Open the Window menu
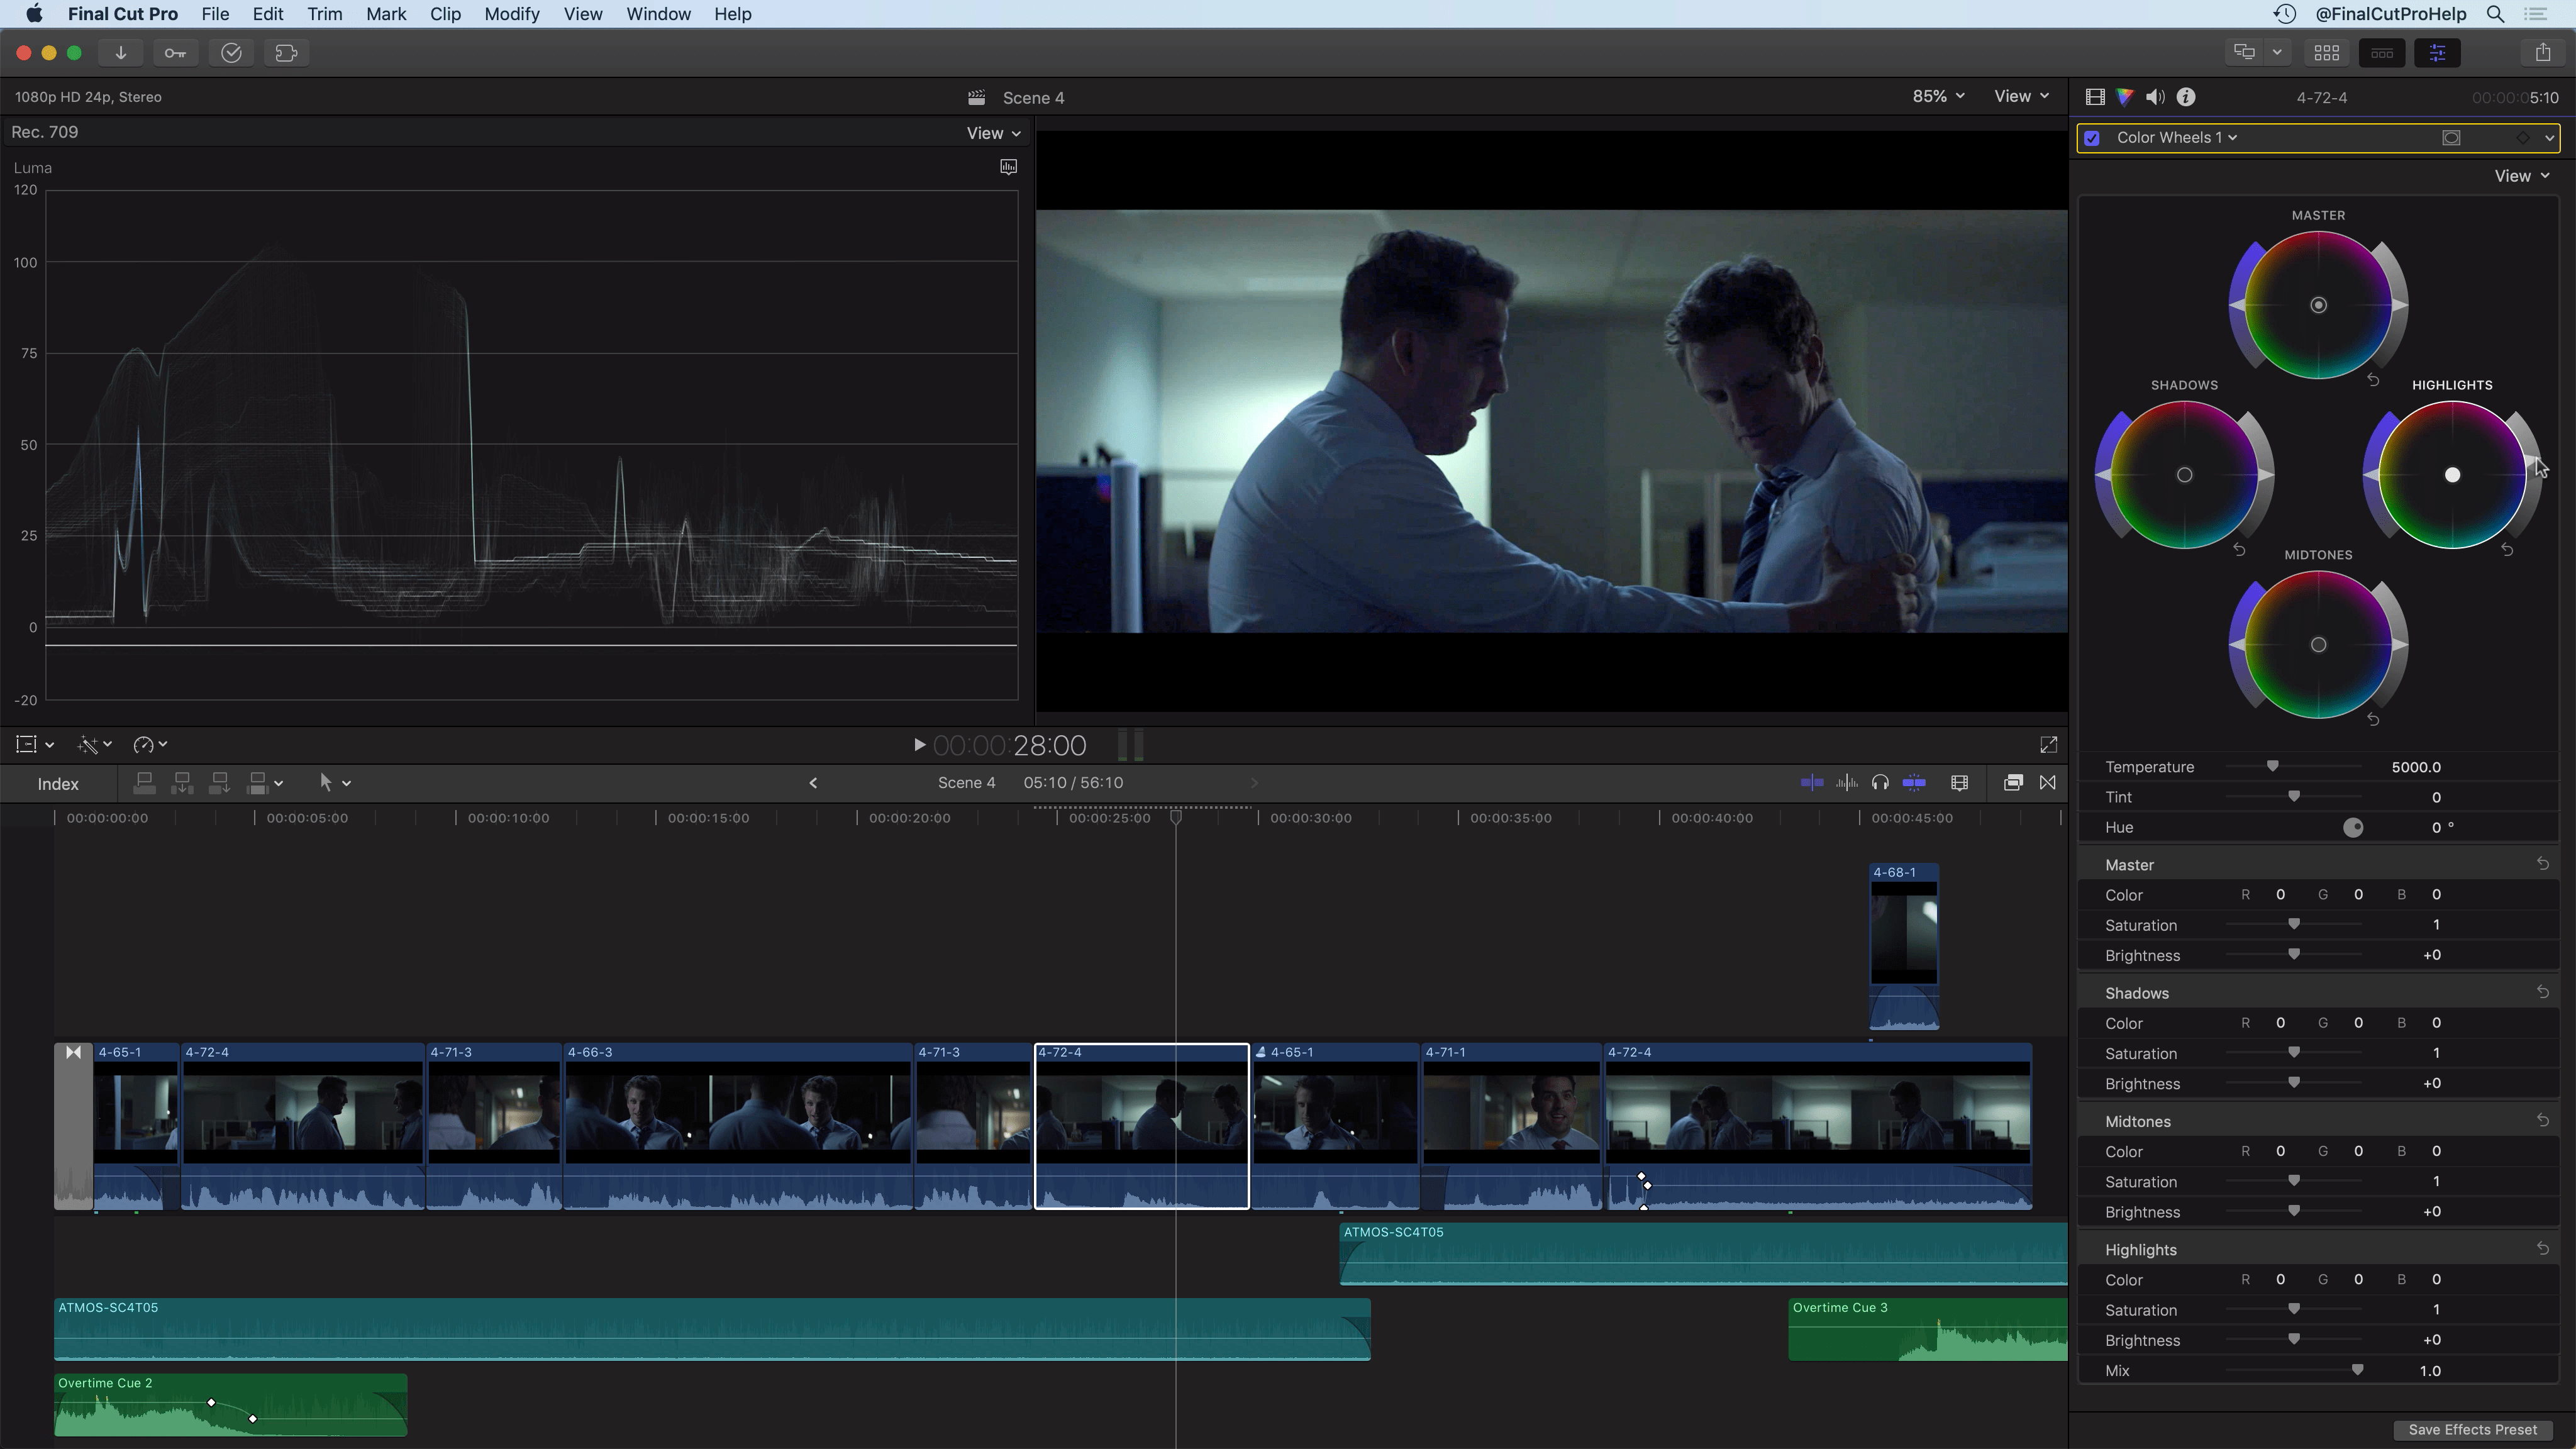Image resolution: width=2576 pixels, height=1449 pixels. coord(658,14)
